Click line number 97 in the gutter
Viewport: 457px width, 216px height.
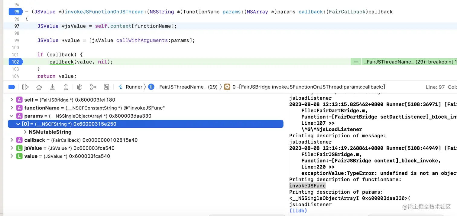(17, 26)
